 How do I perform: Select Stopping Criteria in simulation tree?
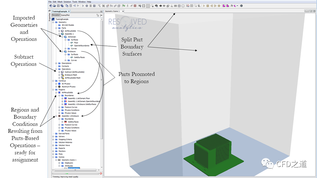click(65, 139)
